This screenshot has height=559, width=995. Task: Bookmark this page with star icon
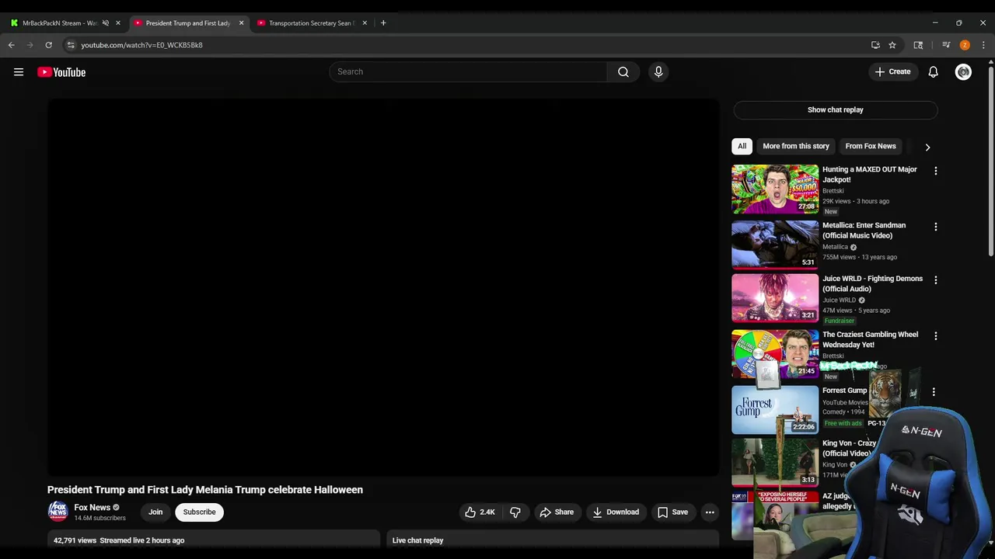coord(892,45)
